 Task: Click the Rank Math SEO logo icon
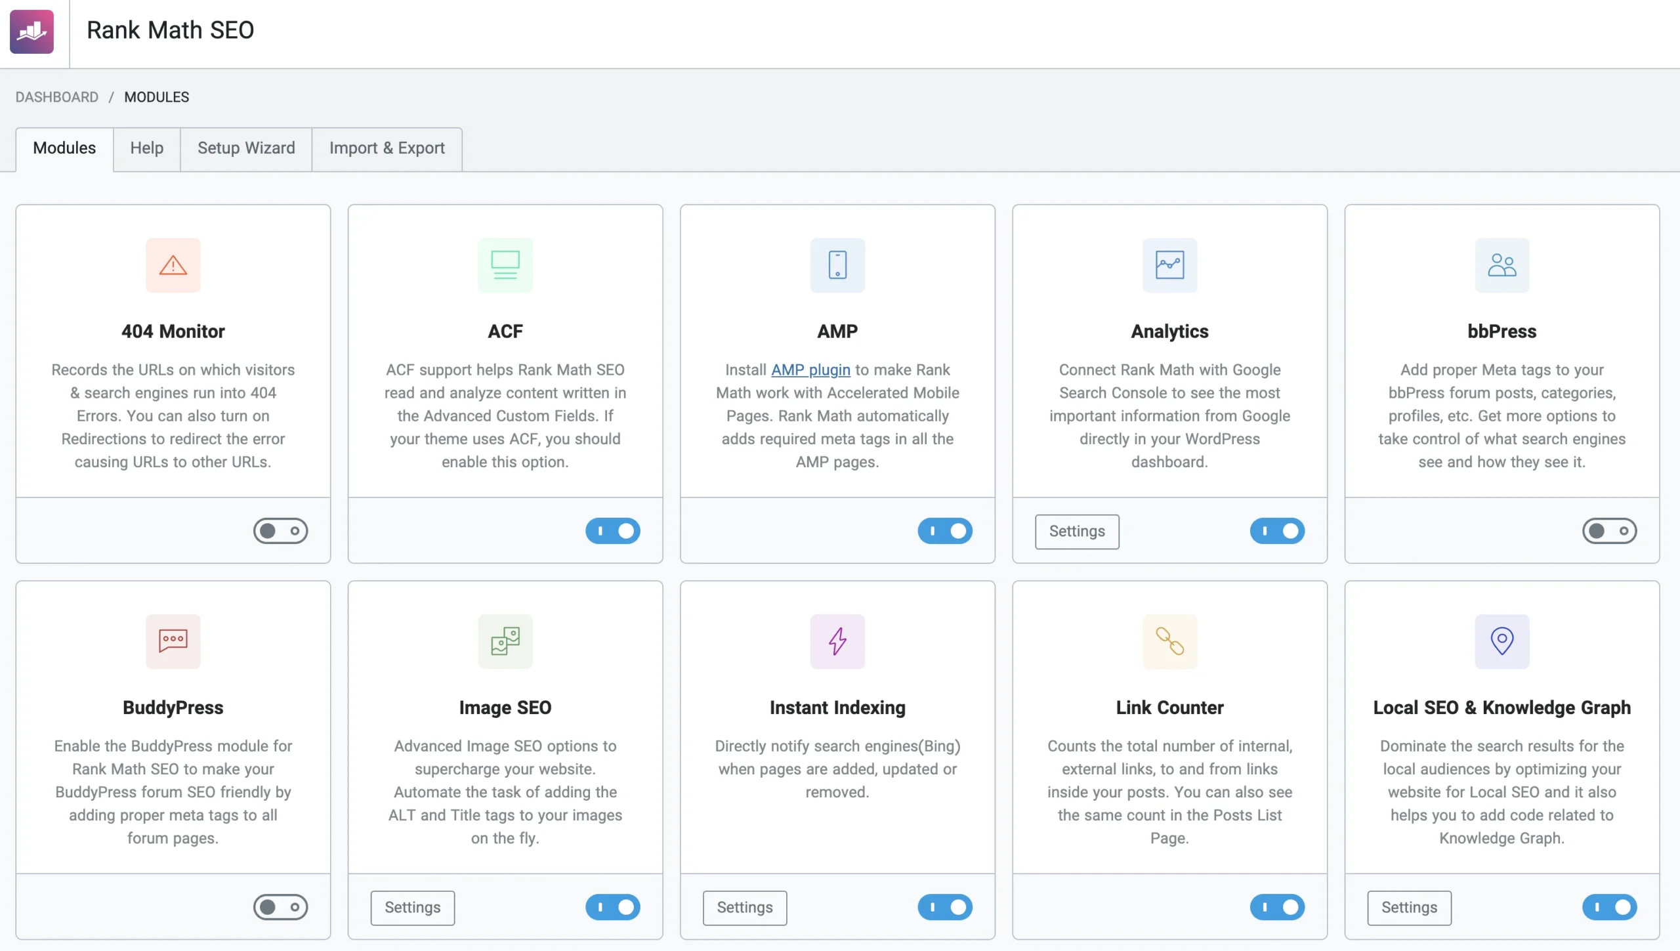[31, 32]
